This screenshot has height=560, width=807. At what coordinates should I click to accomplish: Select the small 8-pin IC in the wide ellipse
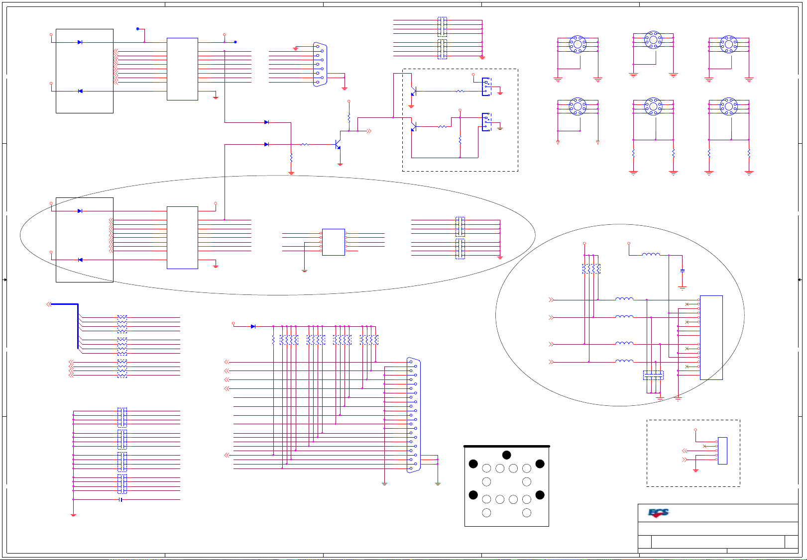pos(334,242)
